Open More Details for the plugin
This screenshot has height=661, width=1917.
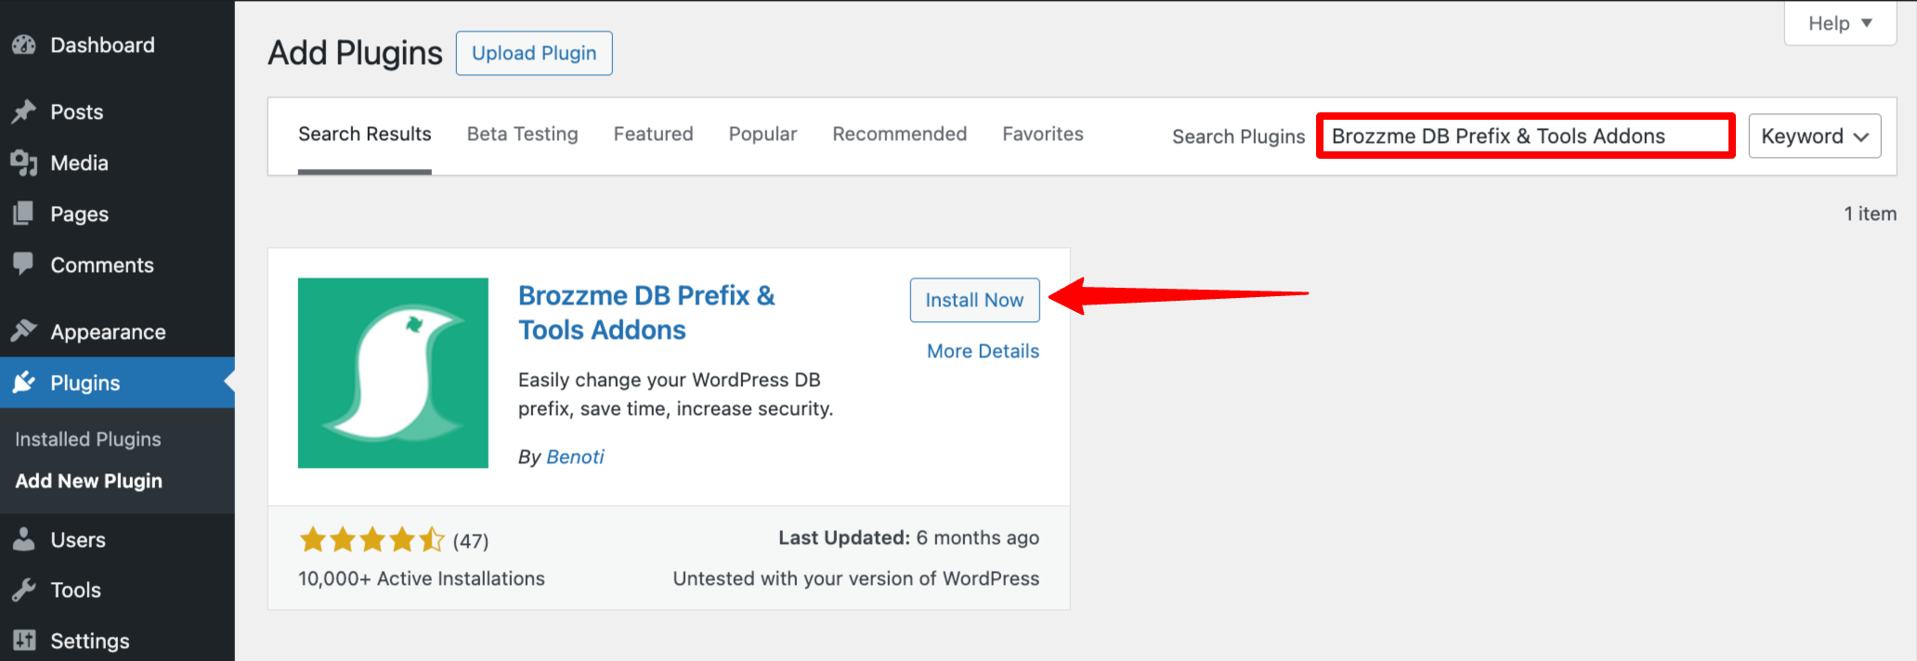983,351
